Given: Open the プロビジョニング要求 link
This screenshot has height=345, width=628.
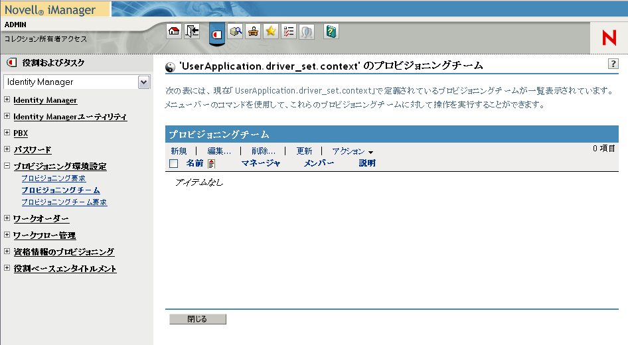Looking at the screenshot, I should [x=54, y=178].
